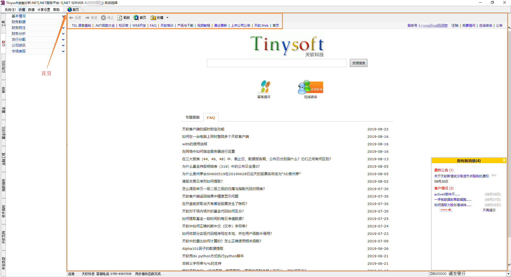Open the 公告 link in top bar
Screen dimensions: 511x277
499,26
